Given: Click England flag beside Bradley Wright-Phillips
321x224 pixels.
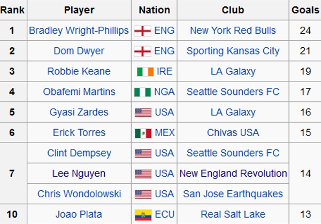Looking at the screenshot, I should pyautogui.click(x=143, y=31).
